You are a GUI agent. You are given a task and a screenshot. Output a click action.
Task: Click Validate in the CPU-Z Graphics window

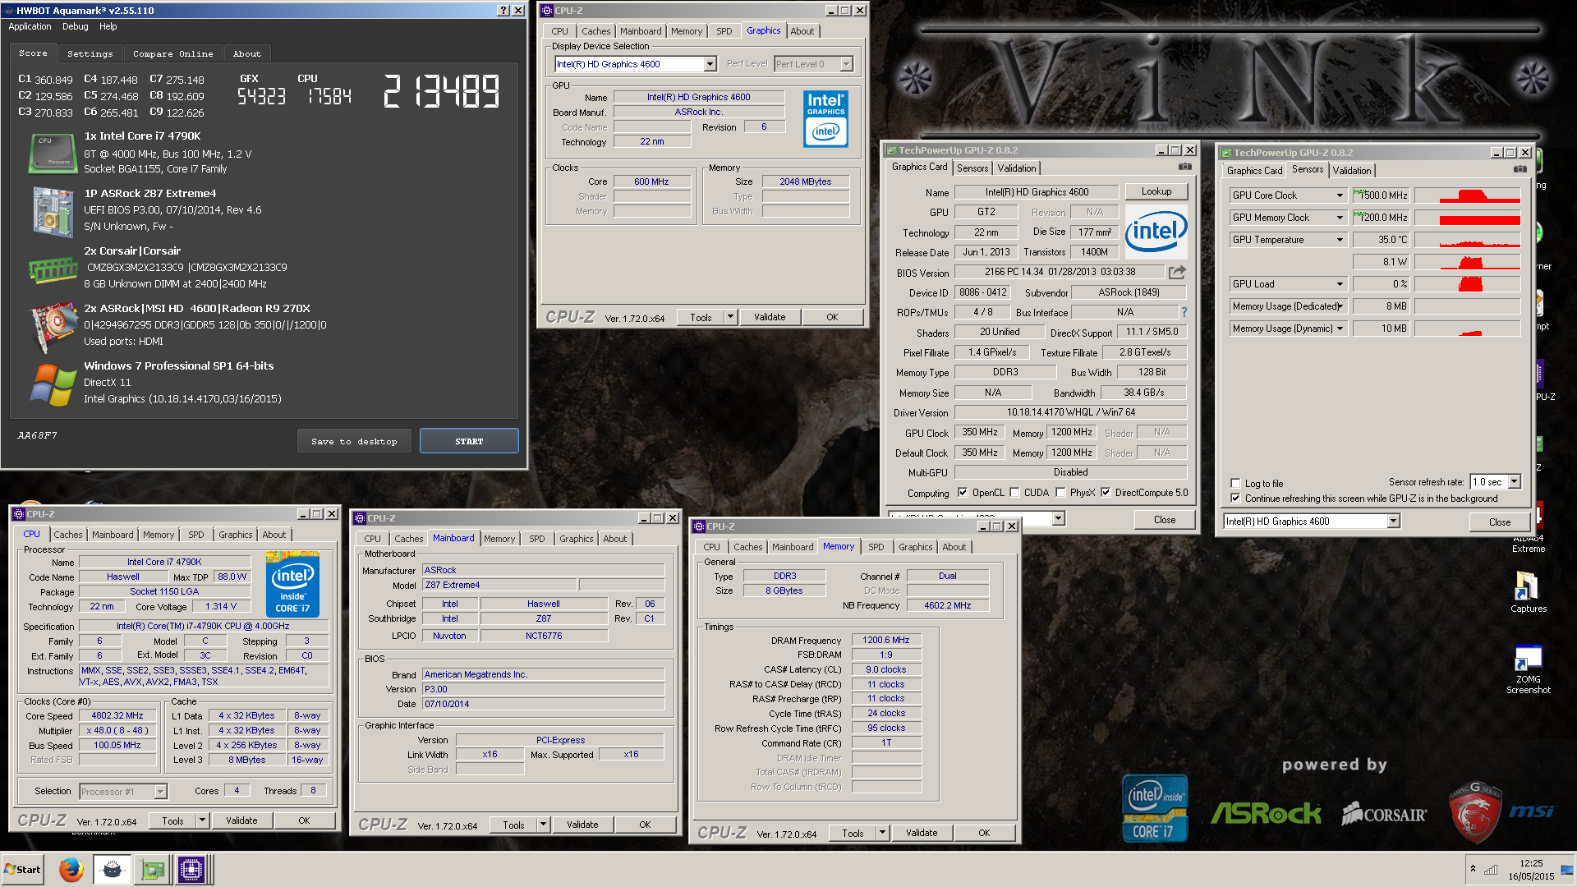770,317
